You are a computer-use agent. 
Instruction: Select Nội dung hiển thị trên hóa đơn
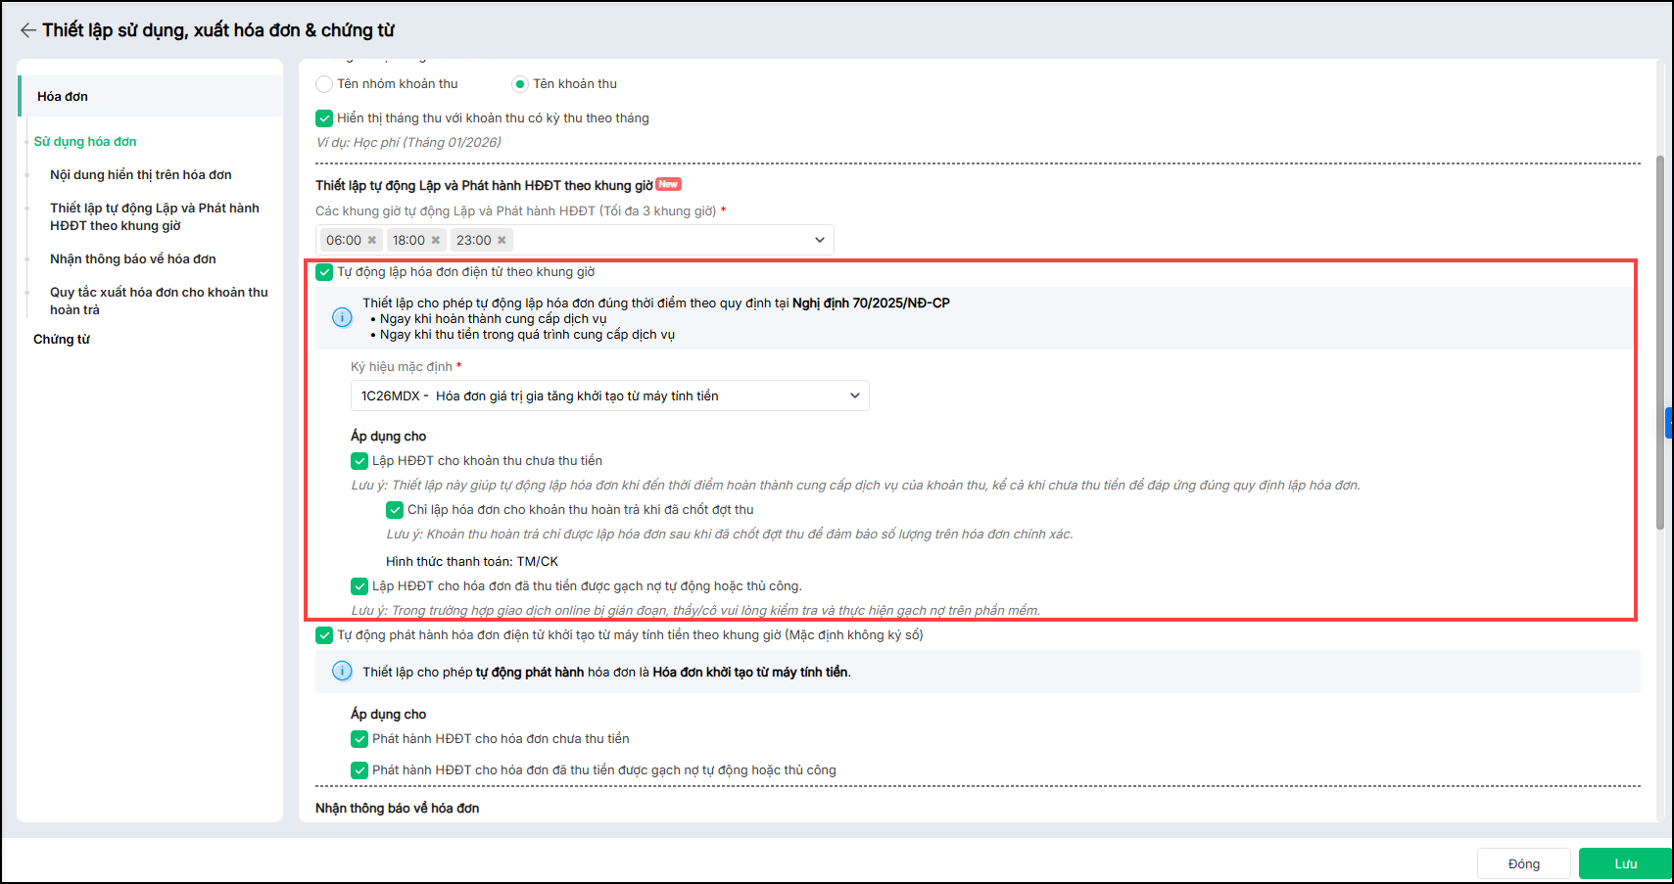click(141, 175)
